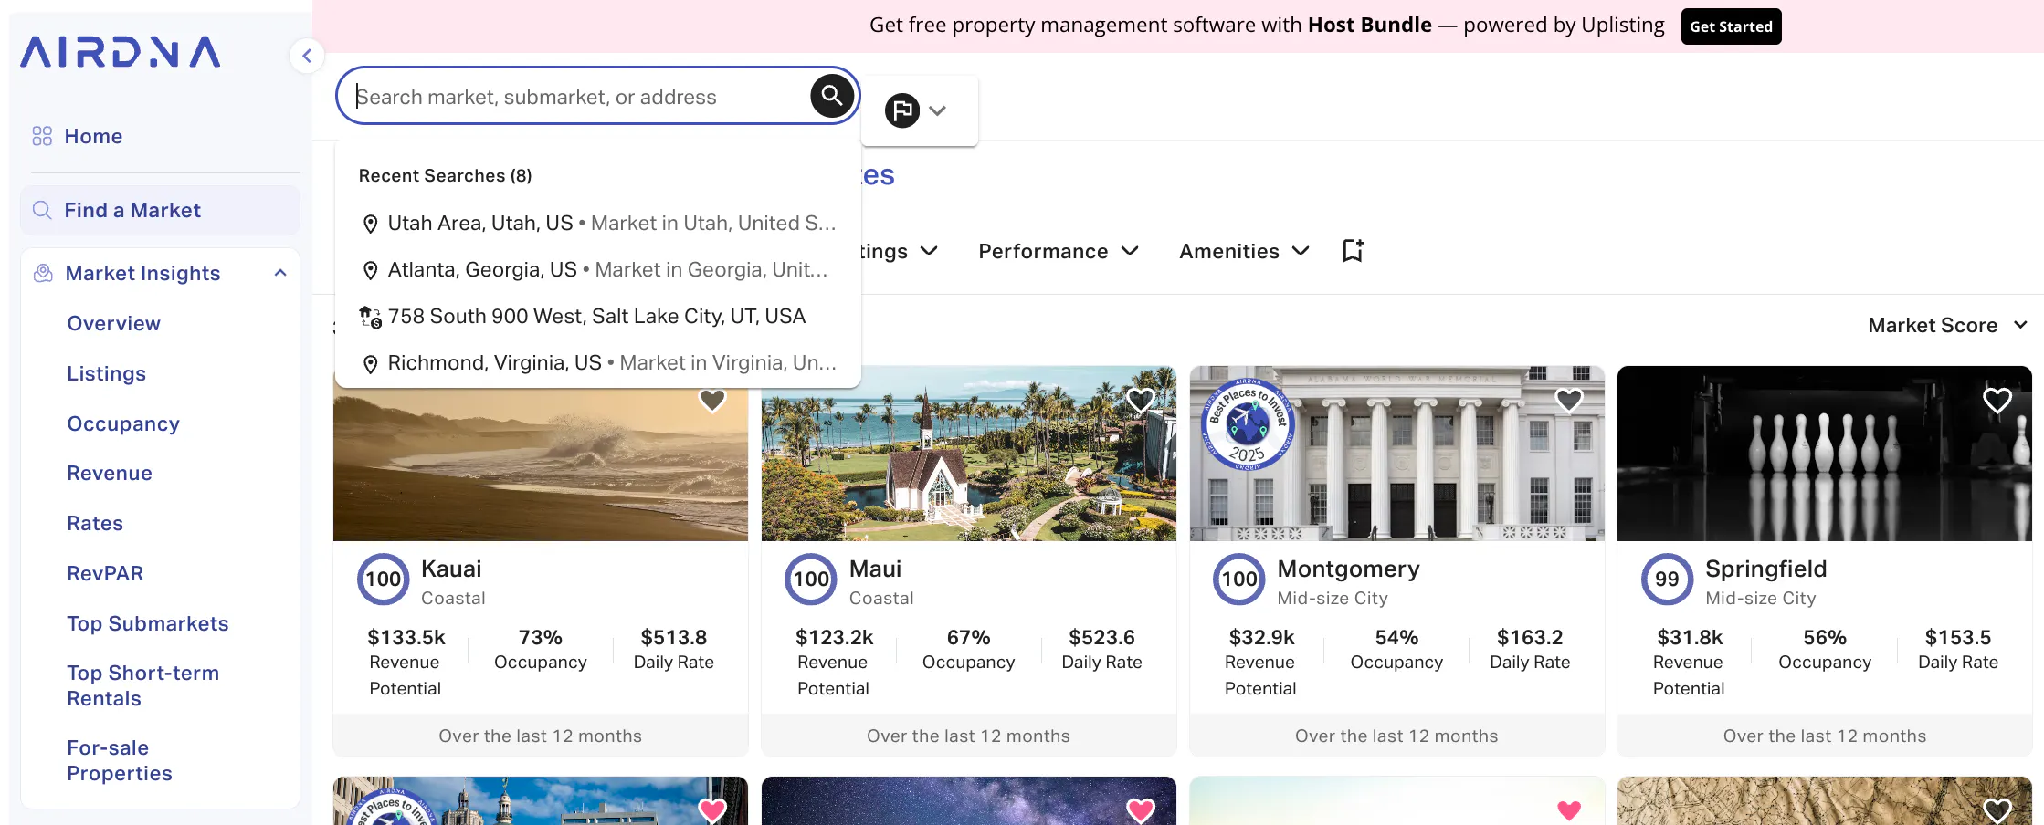2044x825 pixels.
Task: Go to Home in the sidebar
Action: pyautogui.click(x=93, y=136)
